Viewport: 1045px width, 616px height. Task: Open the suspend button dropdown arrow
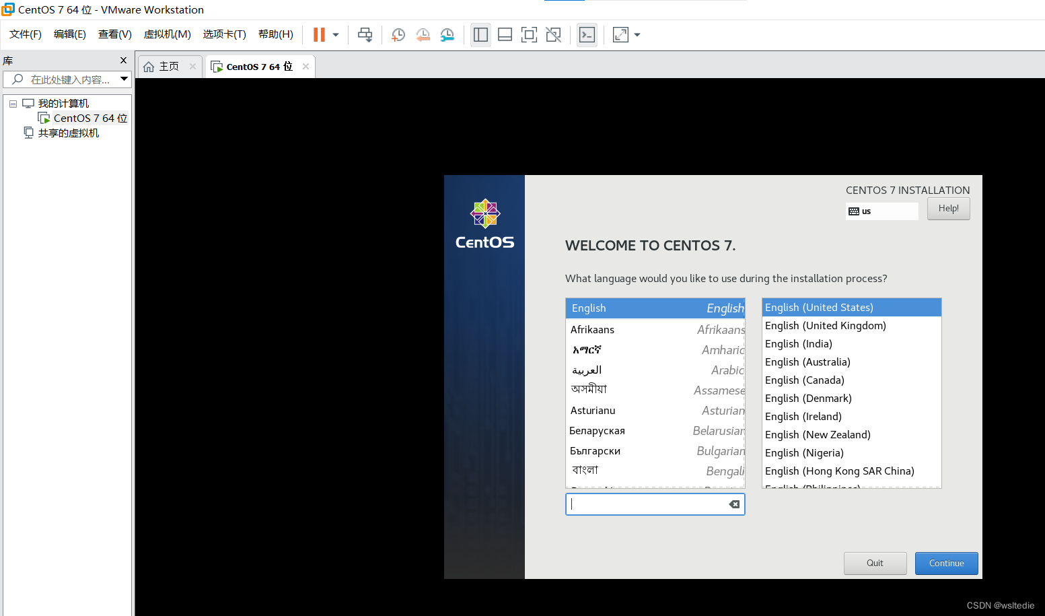tap(334, 34)
